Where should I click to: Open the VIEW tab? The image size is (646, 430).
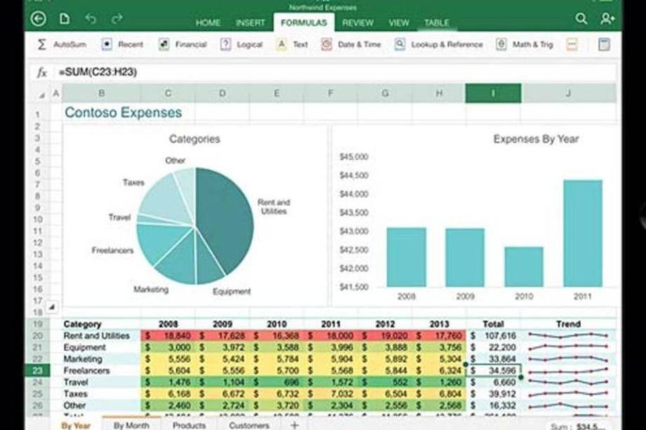click(399, 23)
